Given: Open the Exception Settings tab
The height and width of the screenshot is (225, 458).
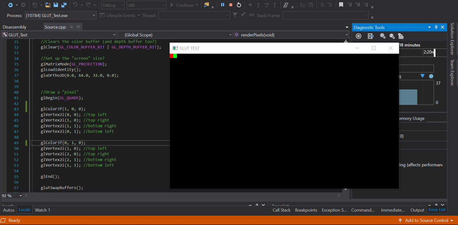Looking at the screenshot, I should click(x=334, y=210).
